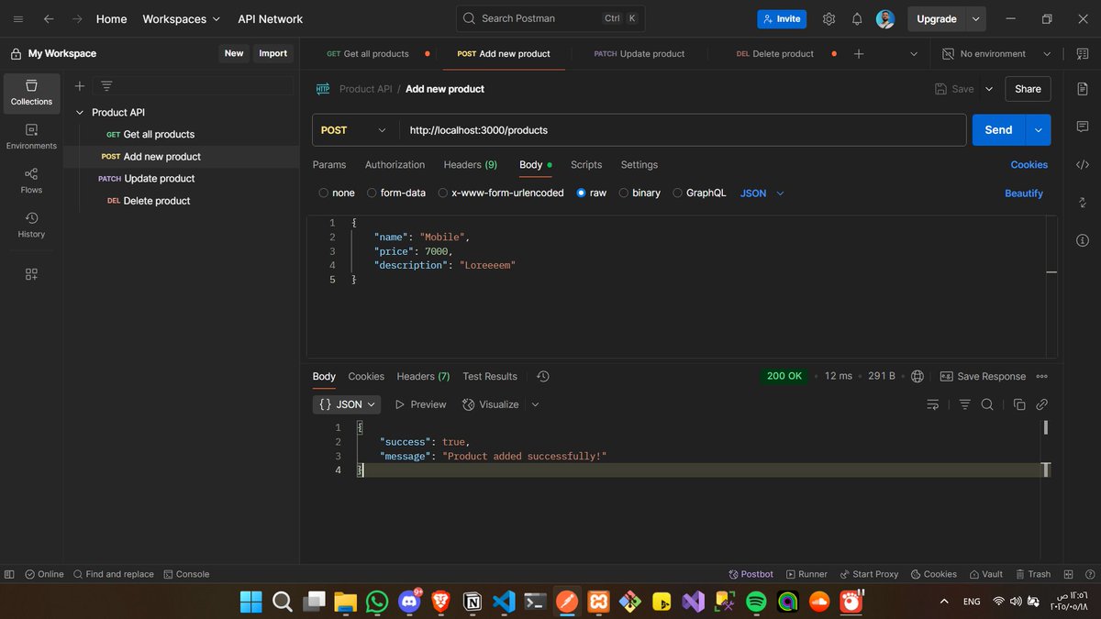Open the POST request method dropdown
Image resolution: width=1101 pixels, height=619 pixels.
(353, 129)
